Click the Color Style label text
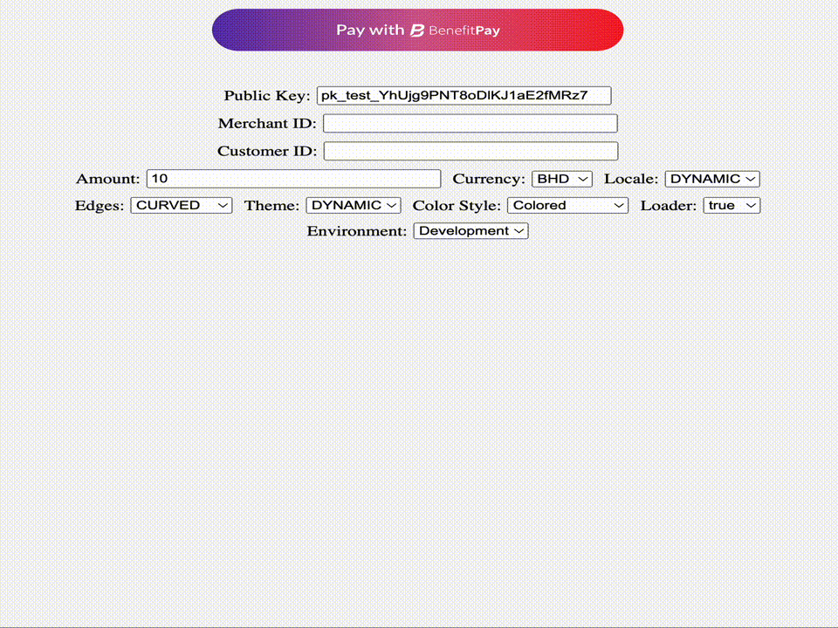The width and height of the screenshot is (838, 628). pyautogui.click(x=457, y=206)
